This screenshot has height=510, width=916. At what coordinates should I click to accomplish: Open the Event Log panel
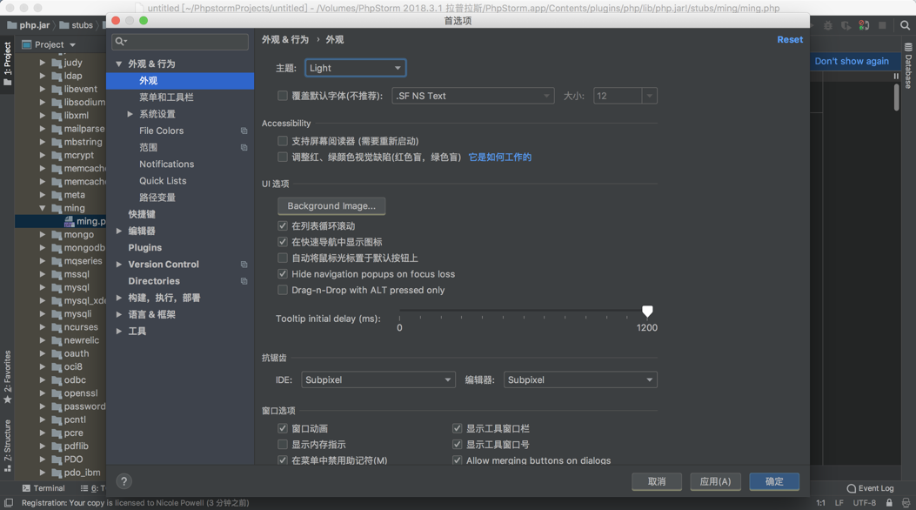pos(870,488)
